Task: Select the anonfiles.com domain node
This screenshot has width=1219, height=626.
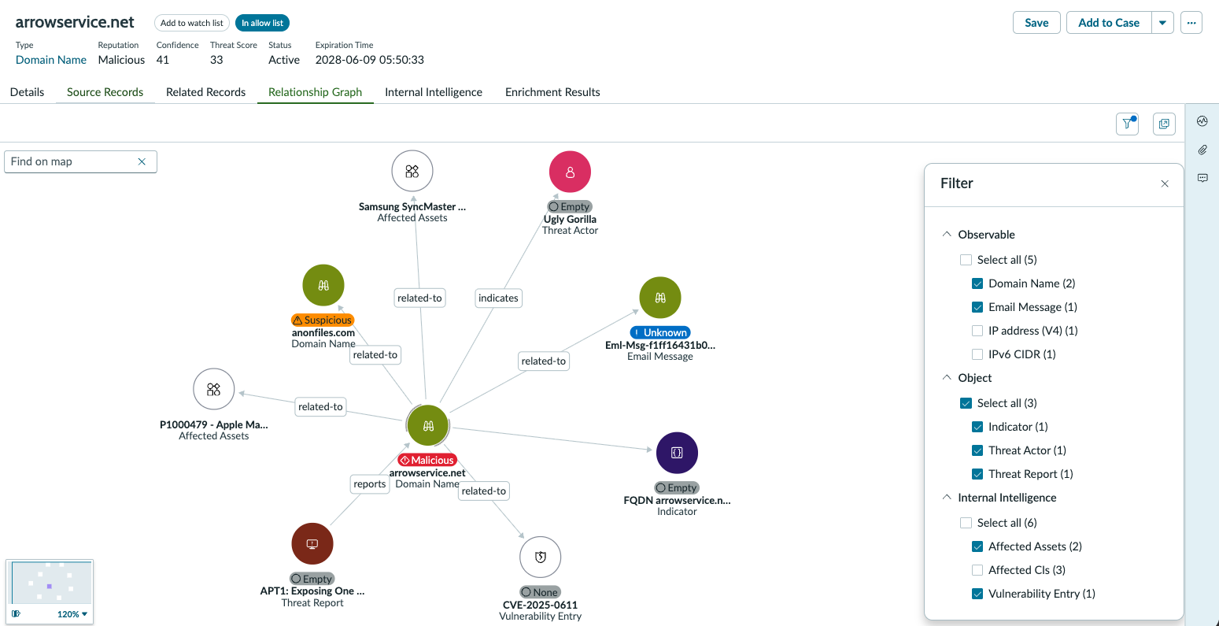Action: (323, 285)
